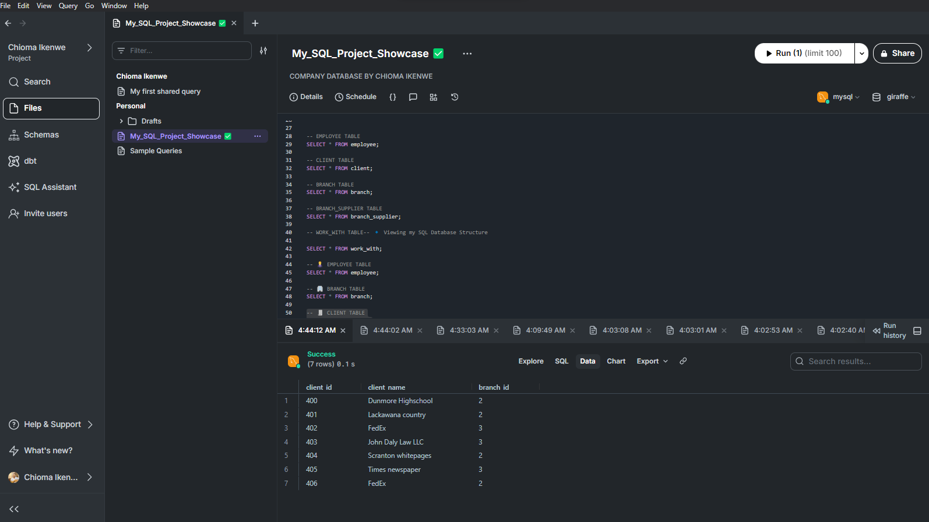Run the query with Run button
The image size is (929, 522).
[x=804, y=54]
